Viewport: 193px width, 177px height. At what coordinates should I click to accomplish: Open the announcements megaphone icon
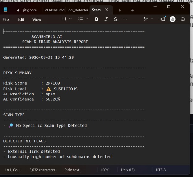(163, 19)
